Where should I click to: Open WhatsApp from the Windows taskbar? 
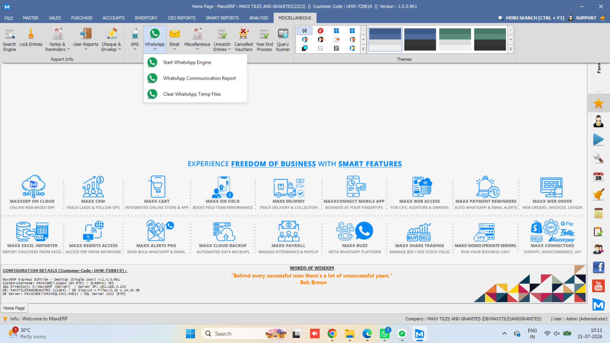point(384,333)
